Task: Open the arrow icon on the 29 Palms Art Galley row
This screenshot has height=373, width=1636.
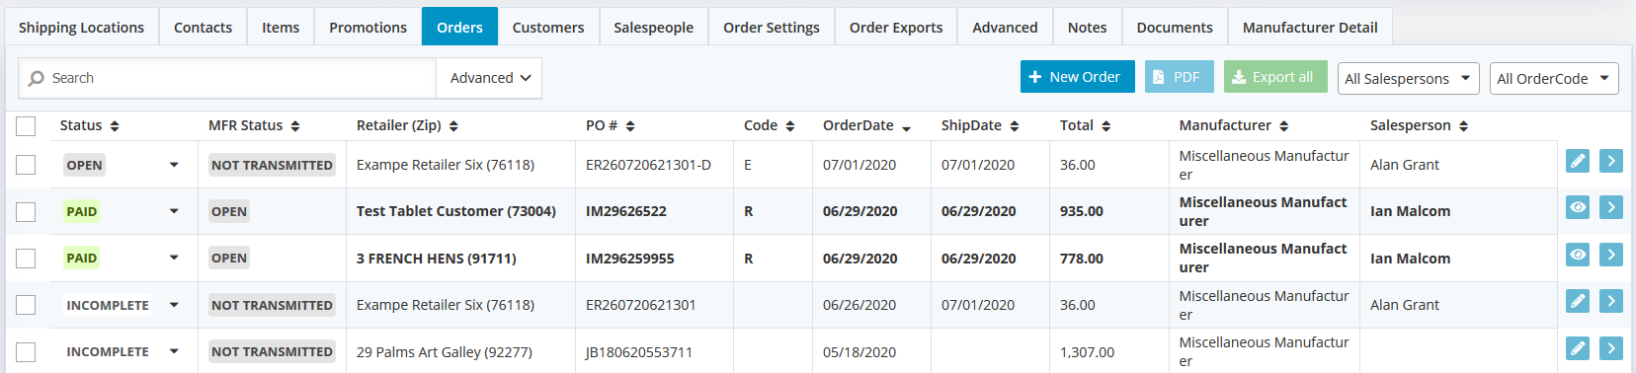Action: click(x=1611, y=348)
